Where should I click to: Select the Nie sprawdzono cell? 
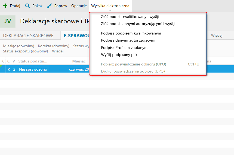pos(33,69)
